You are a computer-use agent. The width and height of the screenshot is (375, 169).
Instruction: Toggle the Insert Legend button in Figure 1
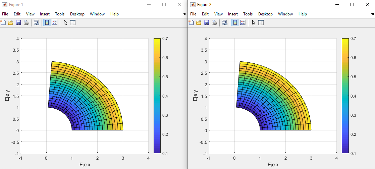(x=55, y=22)
